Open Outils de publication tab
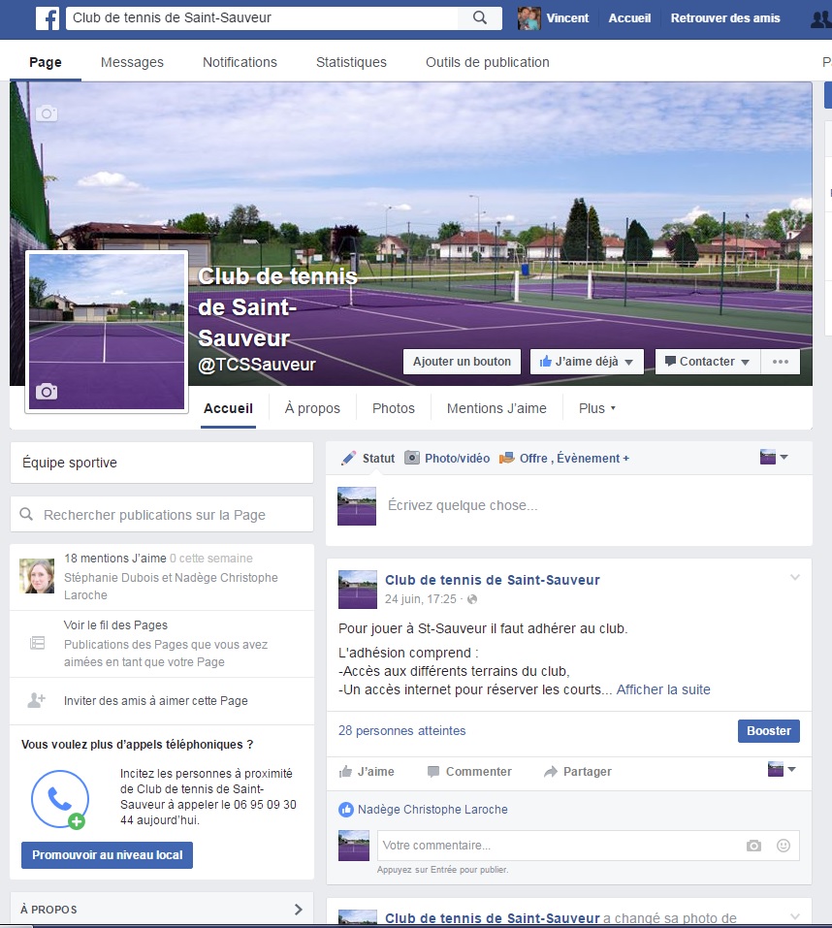 488,62
